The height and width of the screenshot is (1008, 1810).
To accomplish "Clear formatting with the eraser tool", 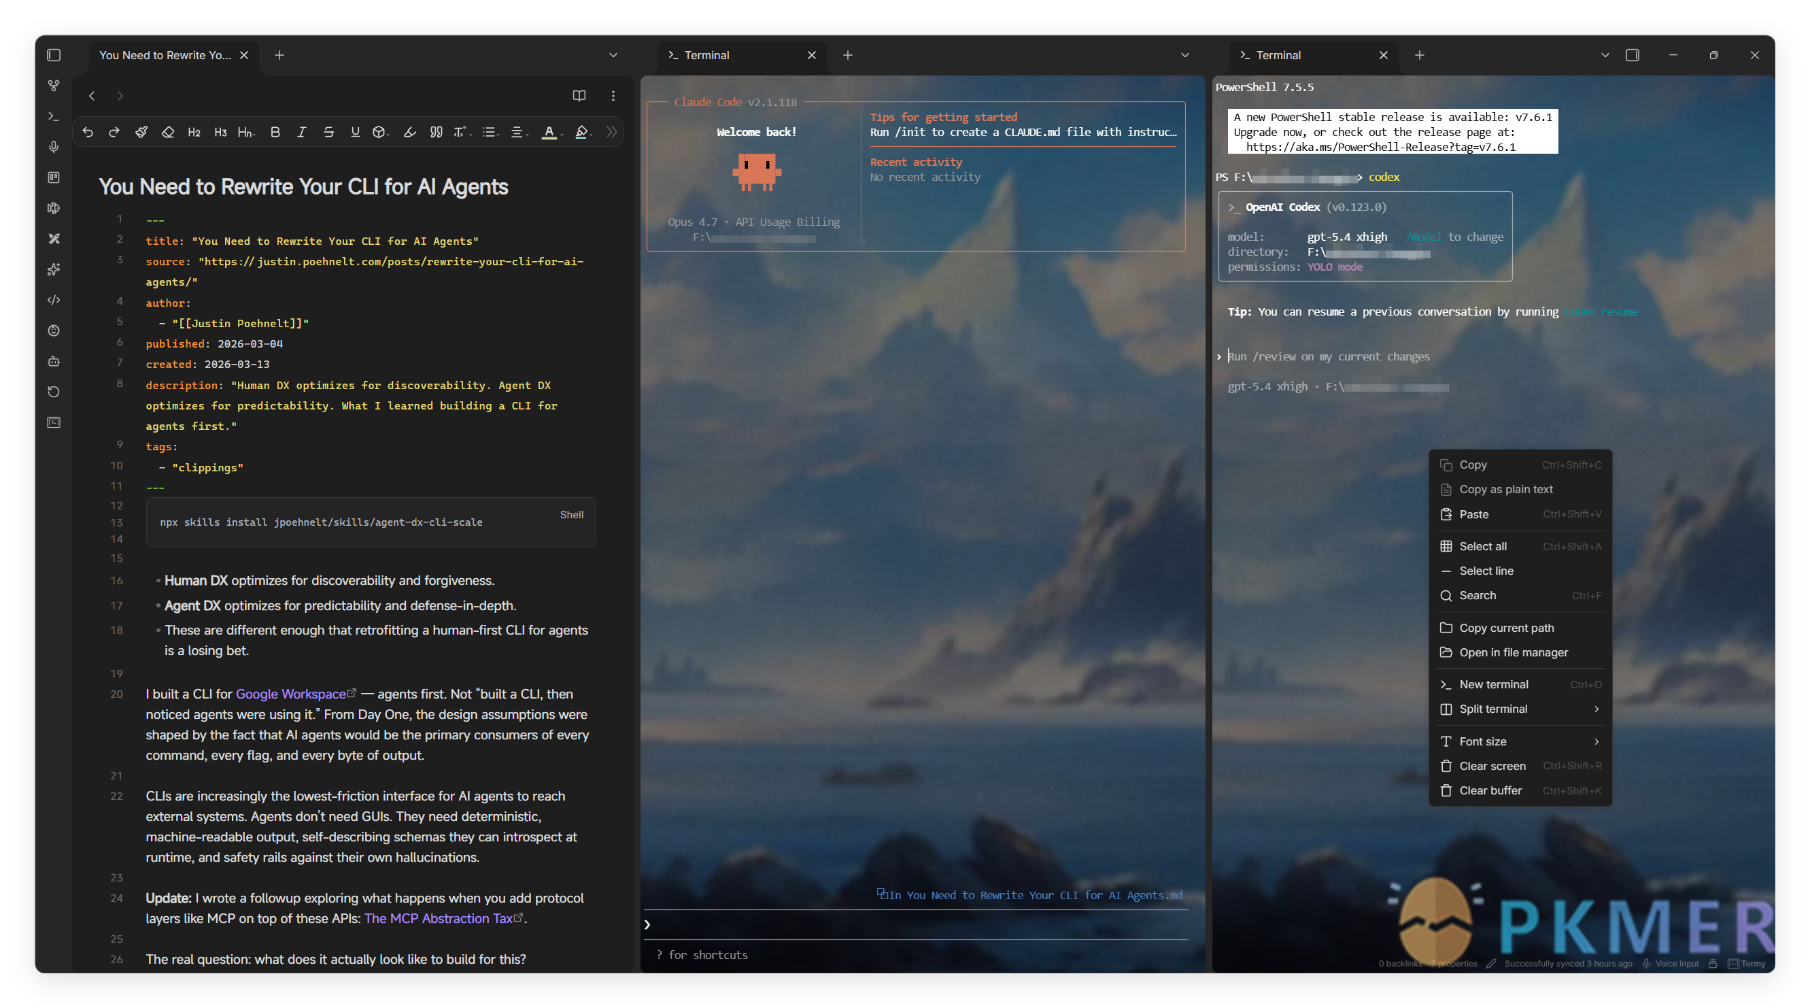I will [168, 132].
